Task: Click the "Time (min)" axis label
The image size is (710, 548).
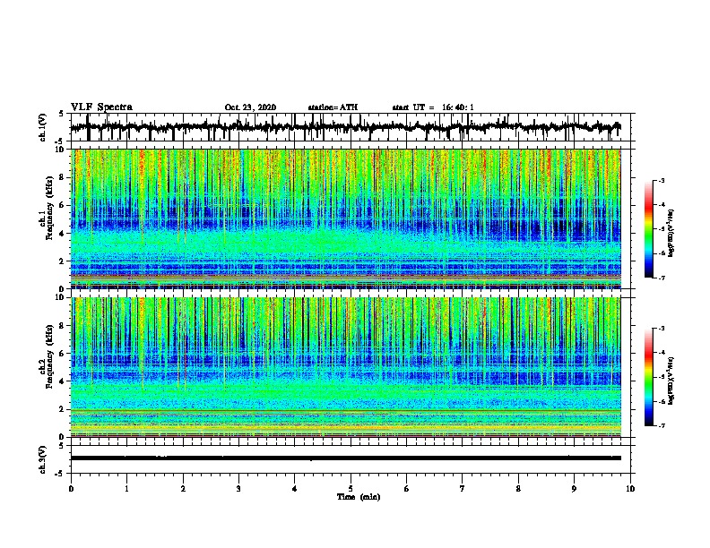Action: coord(359,497)
